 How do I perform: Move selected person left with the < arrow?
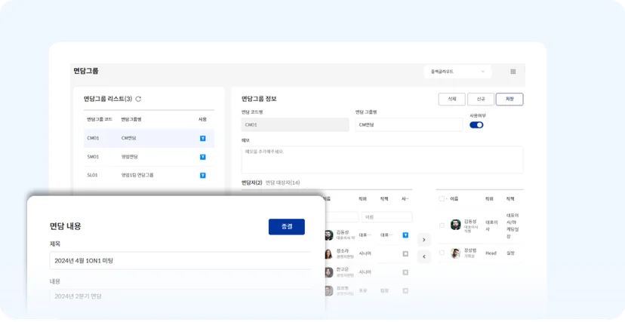pos(423,256)
